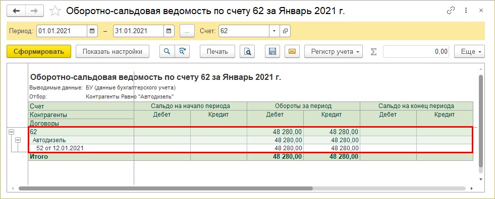Click the Итого row label
This screenshot has height=199, width=495.
[x=38, y=156]
